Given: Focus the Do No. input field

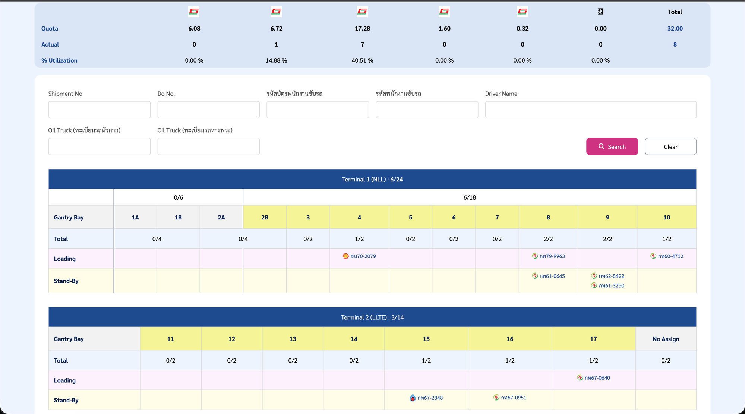Looking at the screenshot, I should 209,110.
